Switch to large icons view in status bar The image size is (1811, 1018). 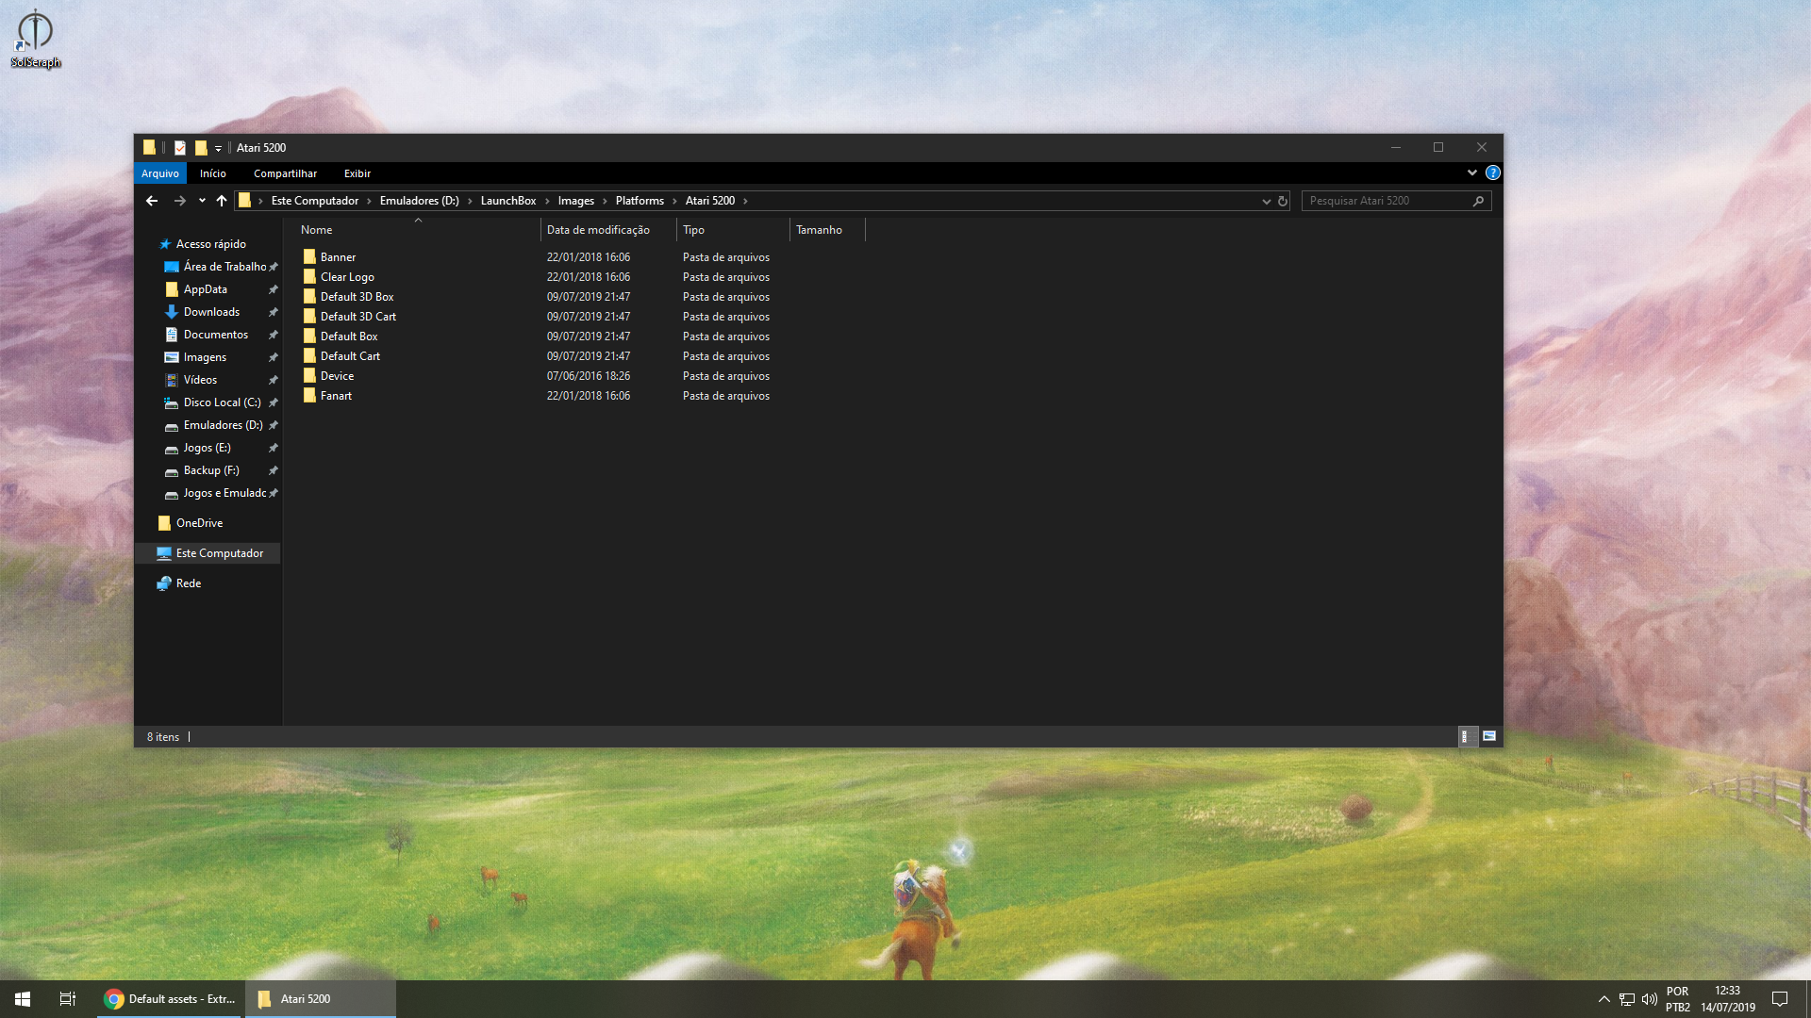(x=1489, y=736)
